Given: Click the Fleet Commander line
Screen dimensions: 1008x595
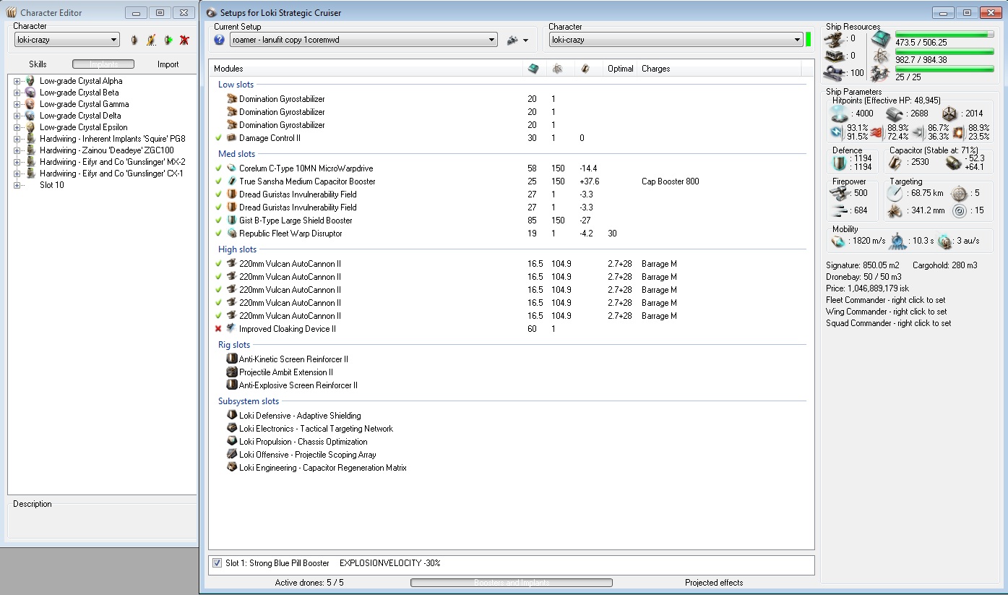Looking at the screenshot, I should point(886,300).
